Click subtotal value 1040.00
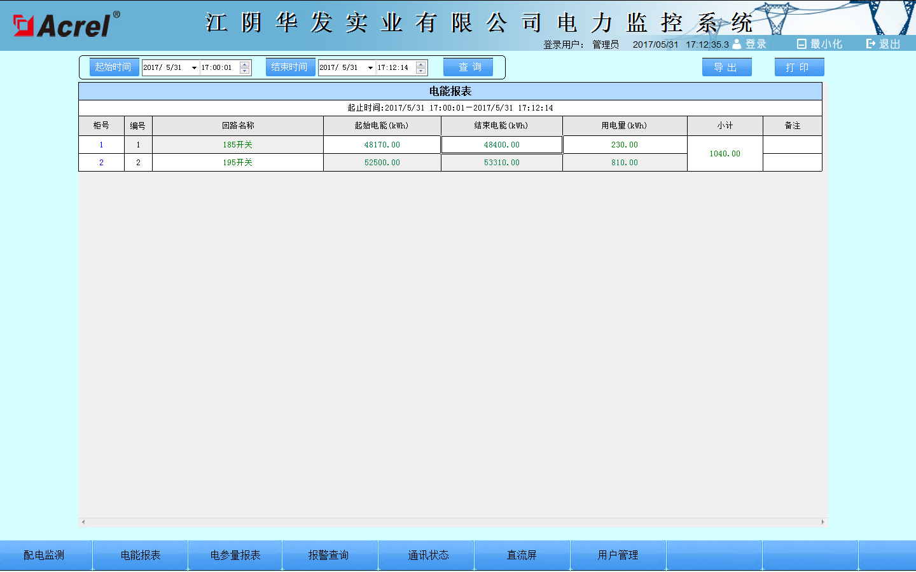The height and width of the screenshot is (572, 916). pos(725,154)
